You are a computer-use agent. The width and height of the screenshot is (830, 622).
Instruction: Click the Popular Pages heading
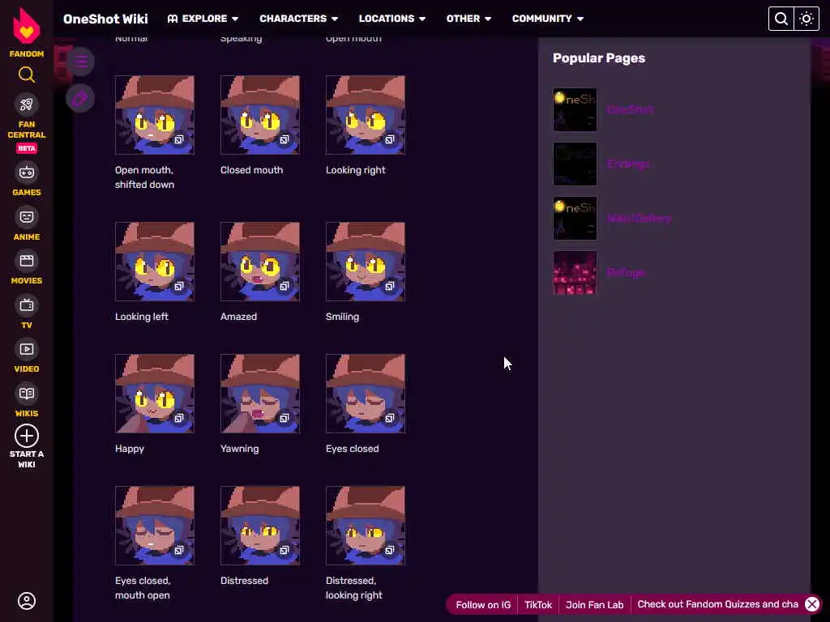point(599,58)
